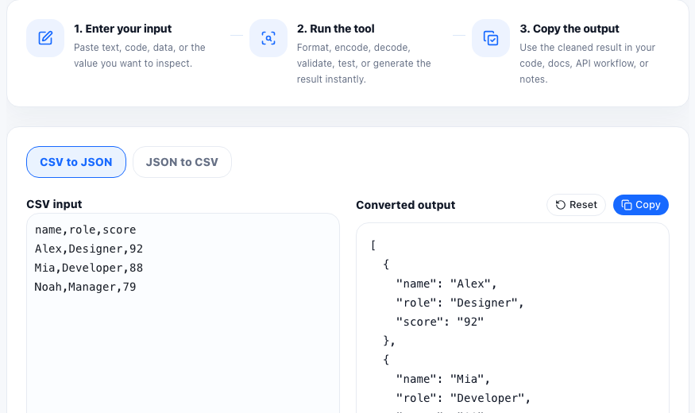Select the "2. Run the tool" heading
Viewport: 695px width, 413px height.
(335, 29)
